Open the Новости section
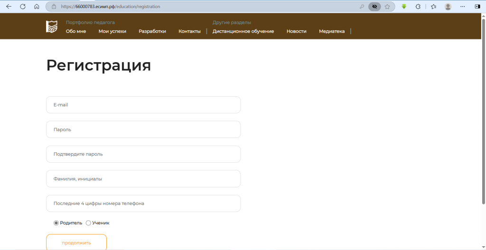 296,31
